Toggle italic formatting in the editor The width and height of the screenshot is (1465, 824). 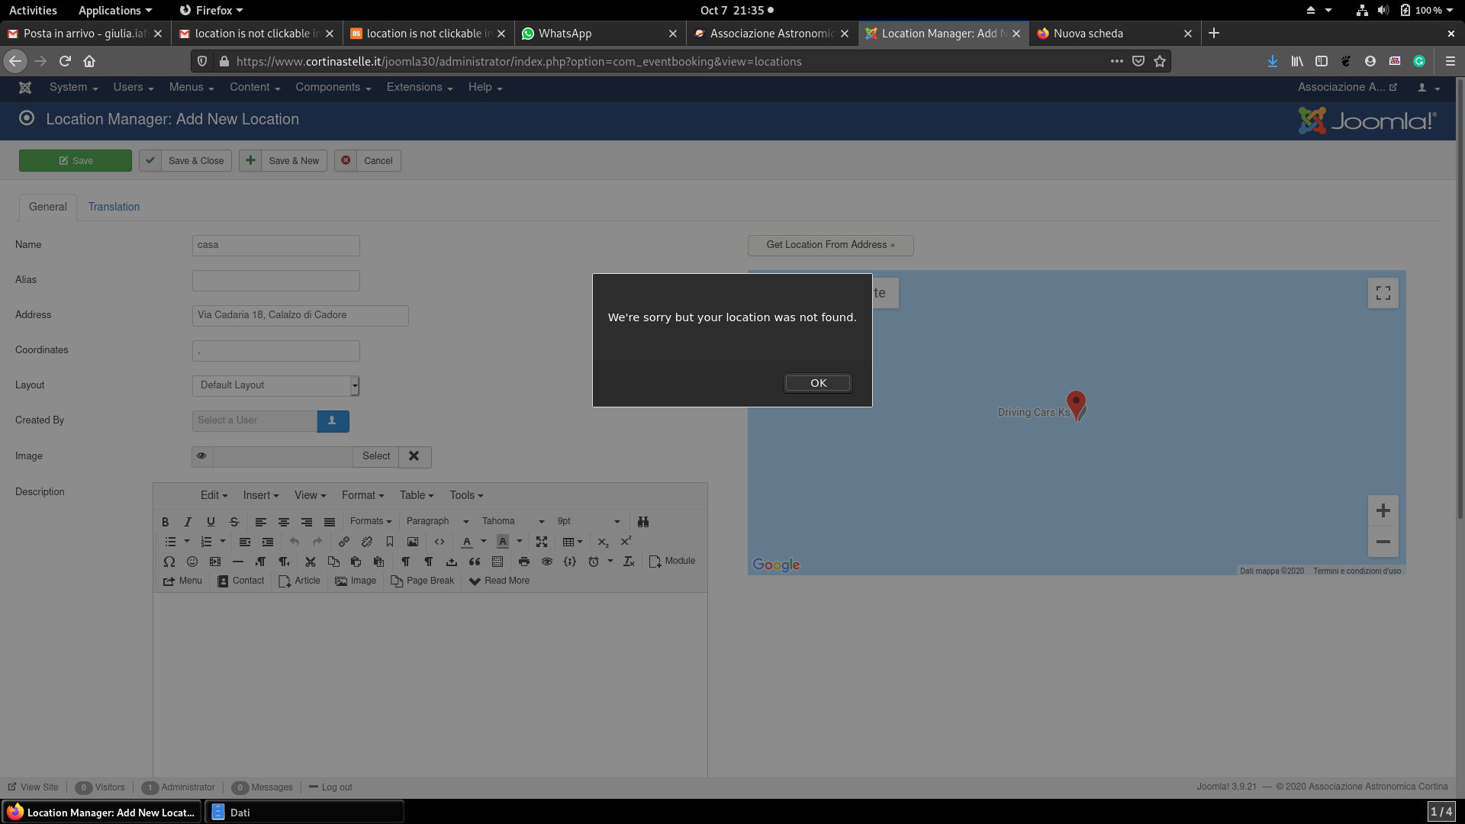point(188,522)
